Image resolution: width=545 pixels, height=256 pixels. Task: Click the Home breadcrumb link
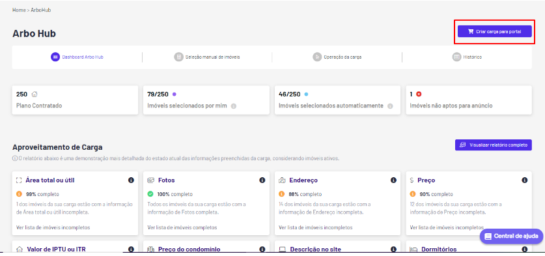coord(19,10)
